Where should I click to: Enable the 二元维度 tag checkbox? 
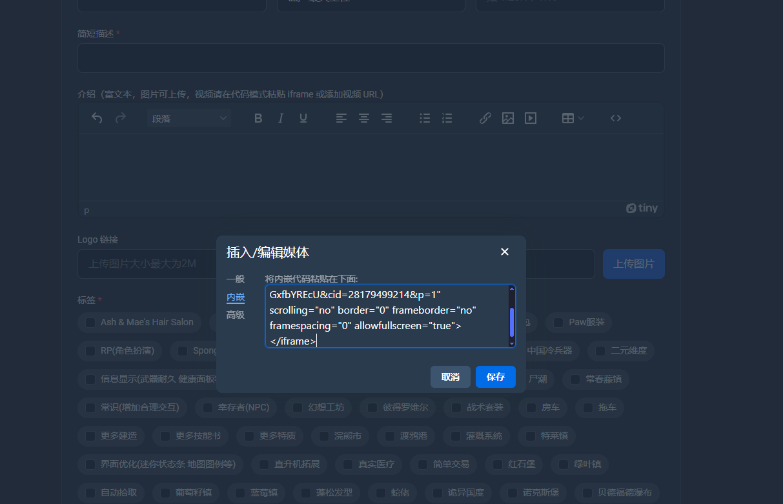(x=600, y=351)
